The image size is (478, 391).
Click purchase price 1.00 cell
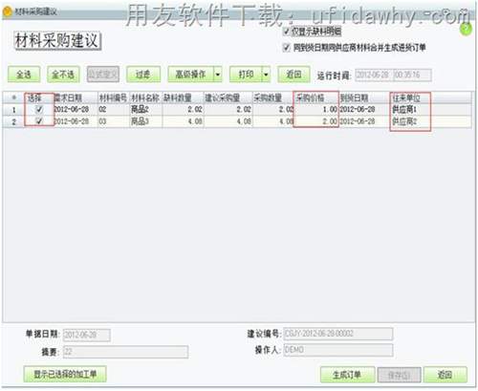click(315, 110)
